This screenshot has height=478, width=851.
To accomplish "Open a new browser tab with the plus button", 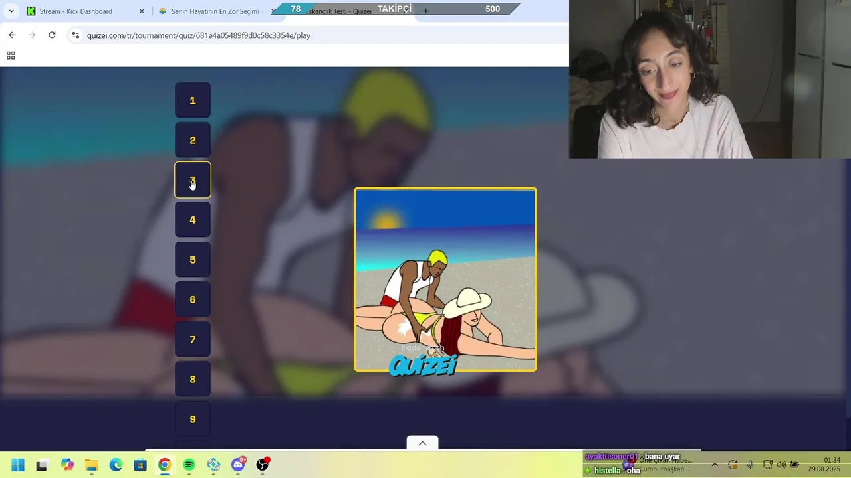I will click(425, 11).
